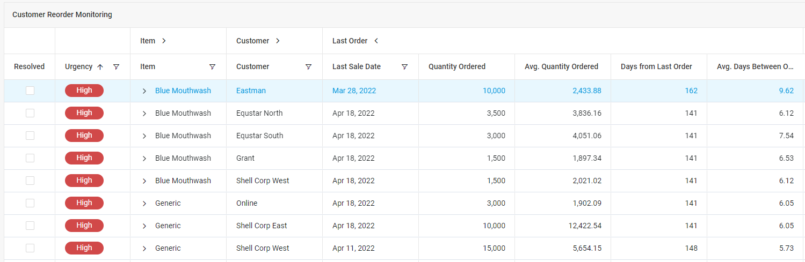
Task: Click the Eastman customer link
Action: coord(251,91)
